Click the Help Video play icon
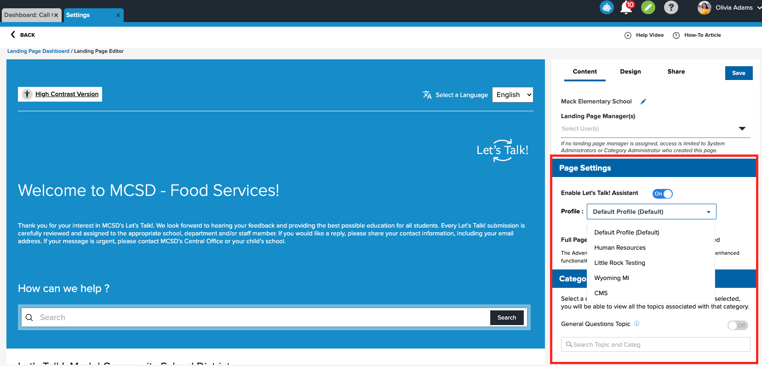The height and width of the screenshot is (366, 762). 628,35
